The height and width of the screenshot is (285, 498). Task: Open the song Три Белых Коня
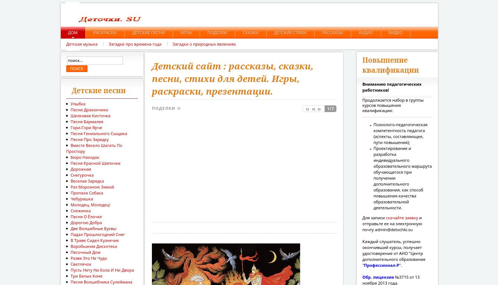[86, 276]
